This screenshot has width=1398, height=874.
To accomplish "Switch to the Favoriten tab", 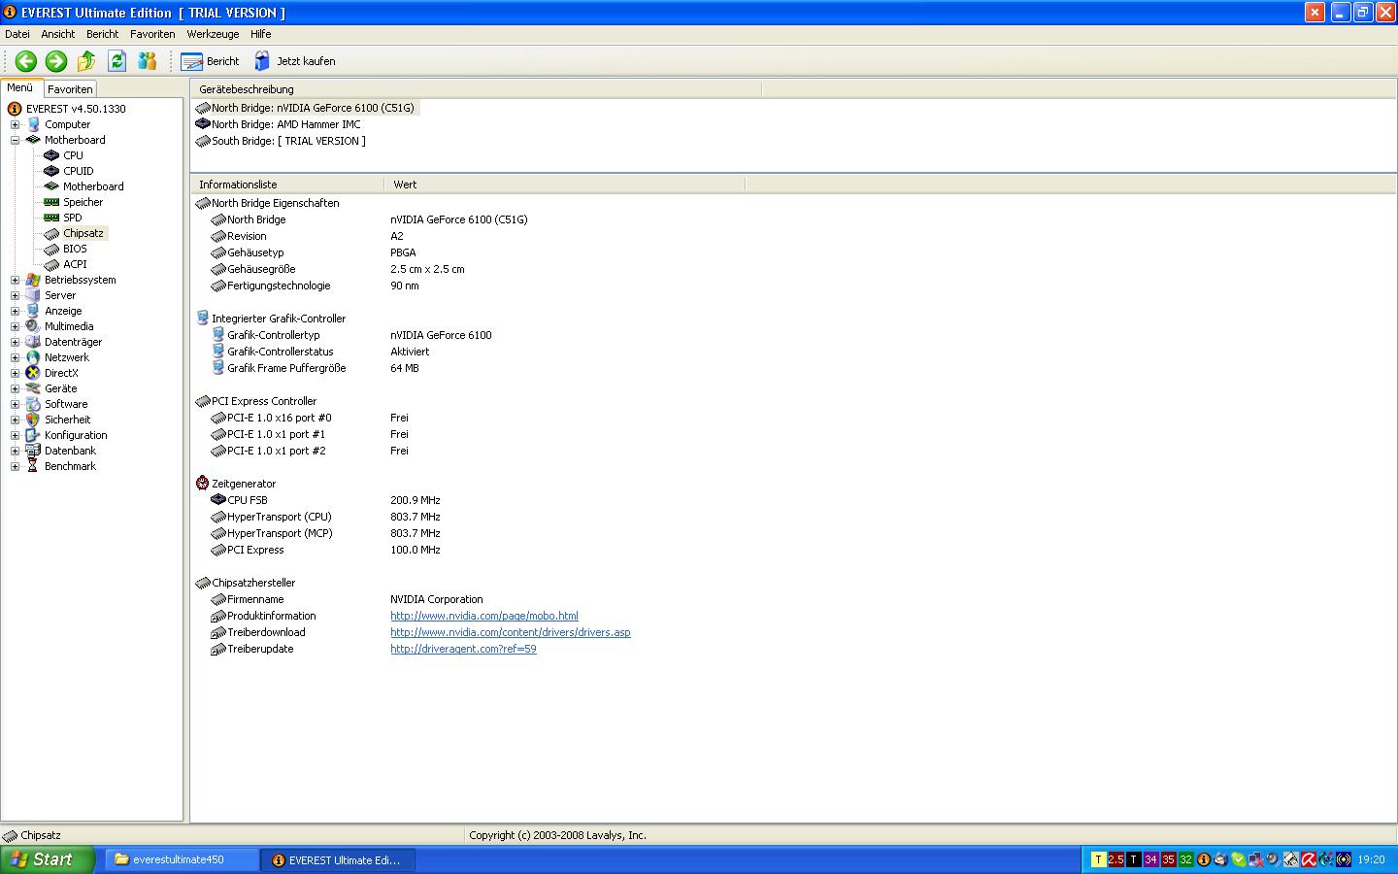I will (x=70, y=89).
